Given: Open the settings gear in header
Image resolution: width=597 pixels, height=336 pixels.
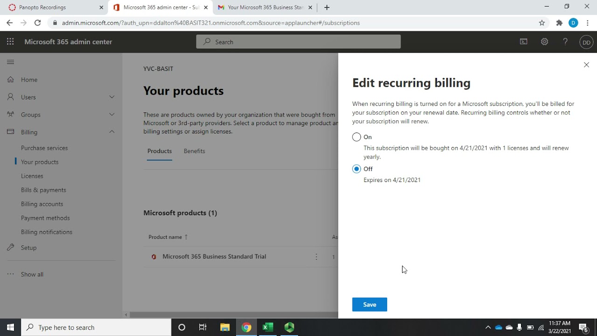Looking at the screenshot, I should (544, 42).
